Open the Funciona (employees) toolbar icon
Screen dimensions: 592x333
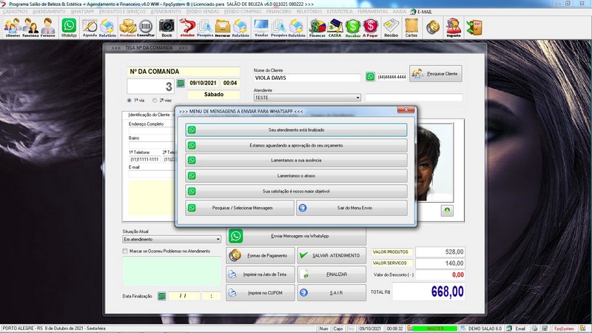(x=30, y=27)
